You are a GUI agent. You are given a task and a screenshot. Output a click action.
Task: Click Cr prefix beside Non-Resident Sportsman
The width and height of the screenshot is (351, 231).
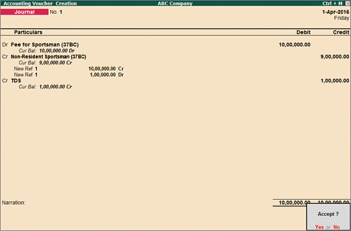[5, 56]
